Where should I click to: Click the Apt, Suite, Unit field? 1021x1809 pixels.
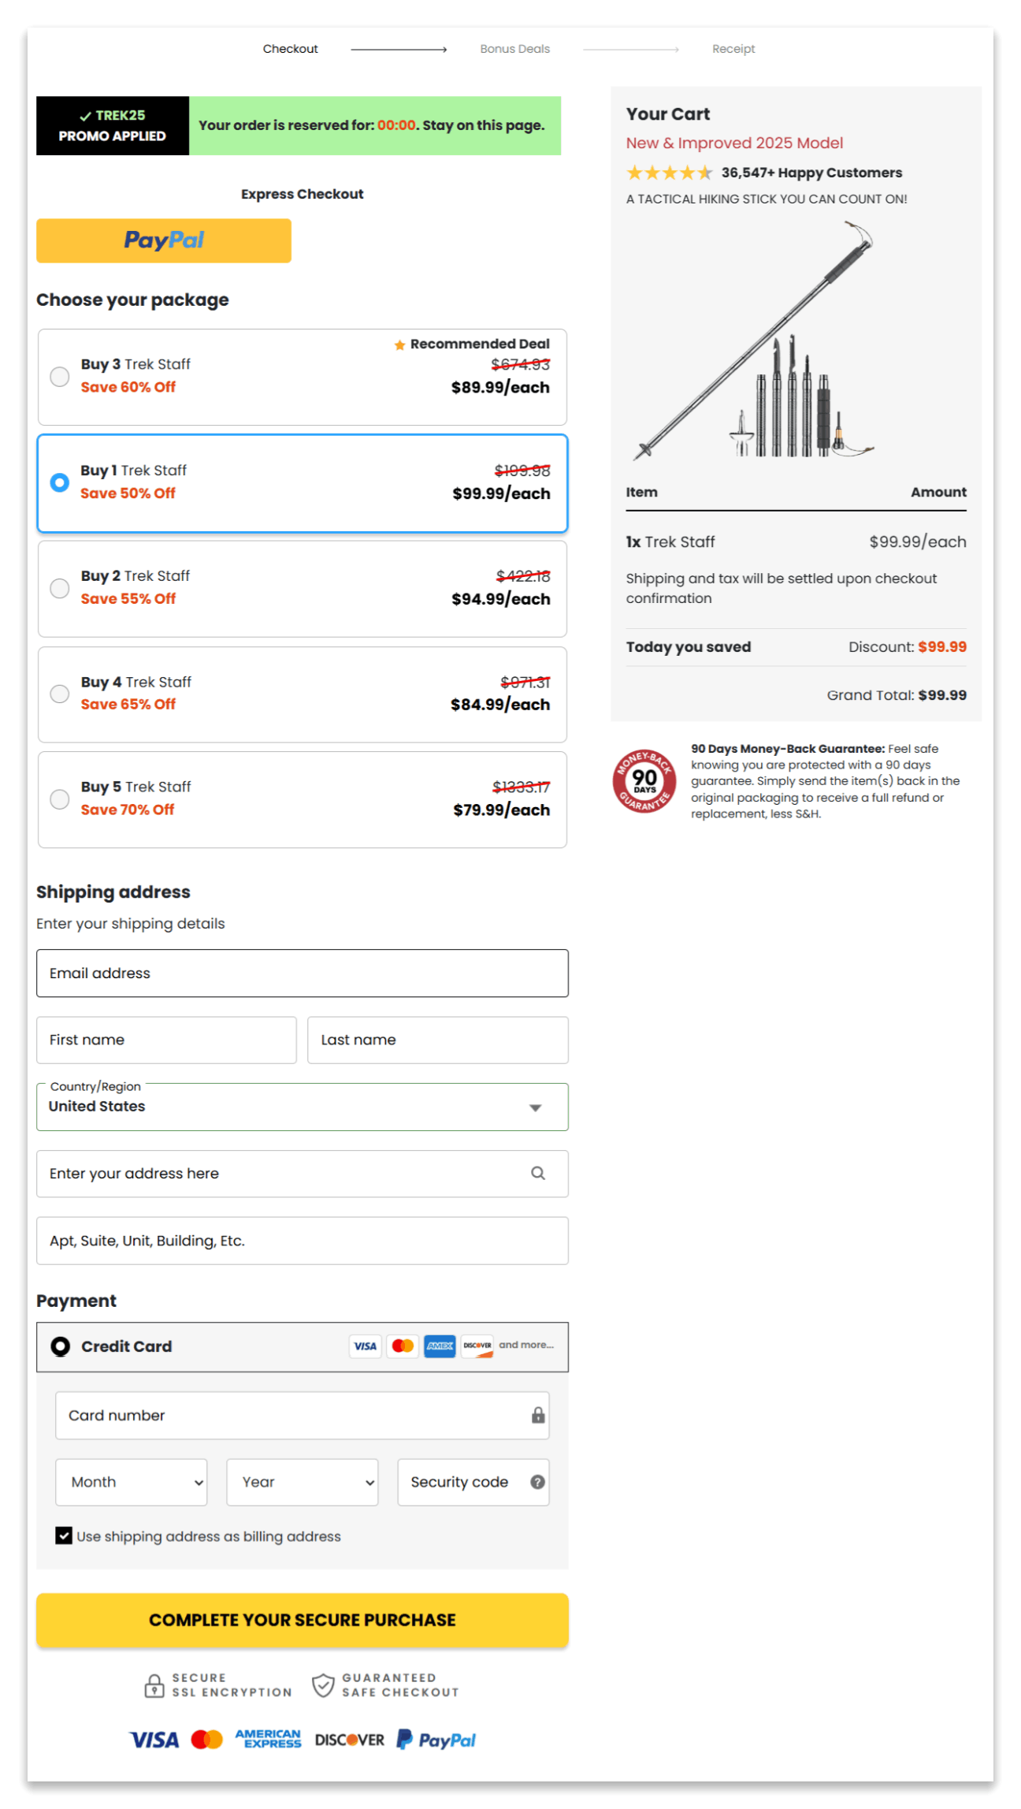(x=303, y=1241)
